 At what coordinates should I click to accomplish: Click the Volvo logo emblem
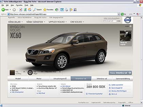128,20
